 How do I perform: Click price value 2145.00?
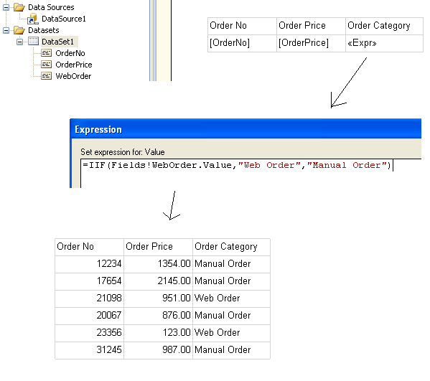[174, 281]
